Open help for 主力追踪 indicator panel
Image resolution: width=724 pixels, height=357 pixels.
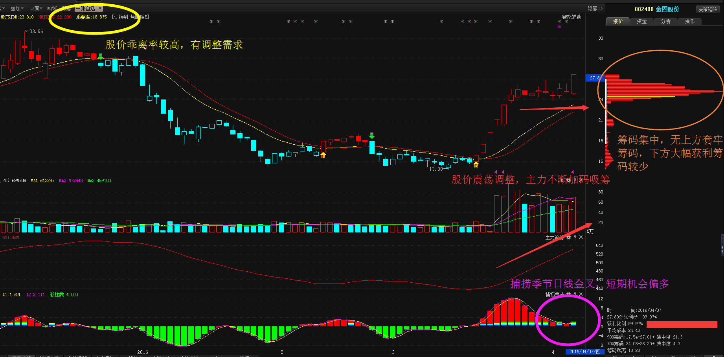575,237
